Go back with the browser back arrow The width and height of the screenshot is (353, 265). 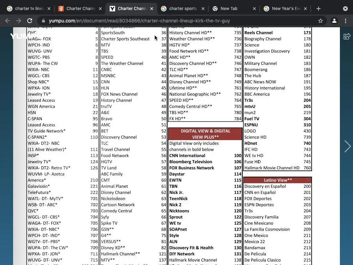click(x=8, y=21)
